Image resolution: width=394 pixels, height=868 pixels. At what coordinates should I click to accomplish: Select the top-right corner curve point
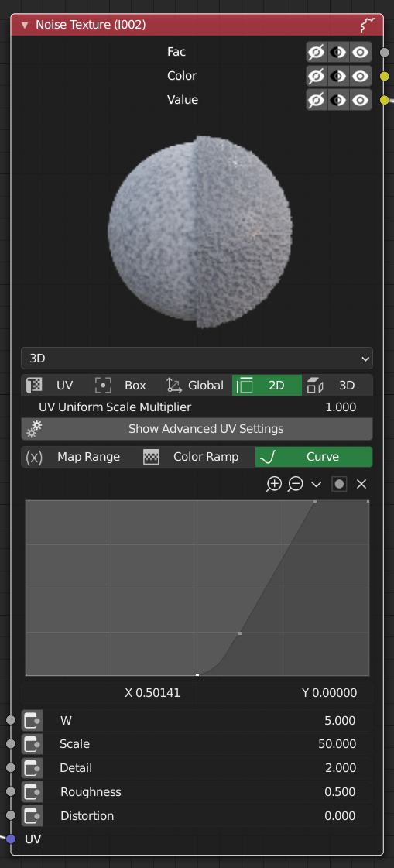pos(368,502)
